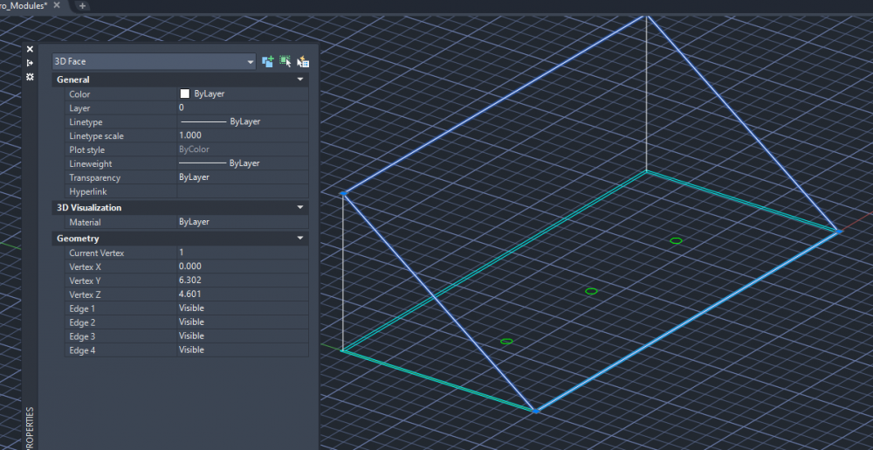The image size is (873, 450).
Task: Click the Current Vertex value field
Action: (x=242, y=253)
